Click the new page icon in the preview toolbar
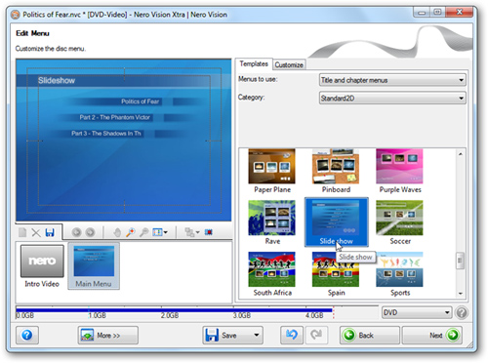Image resolution: width=488 pixels, height=363 pixels. point(22,232)
